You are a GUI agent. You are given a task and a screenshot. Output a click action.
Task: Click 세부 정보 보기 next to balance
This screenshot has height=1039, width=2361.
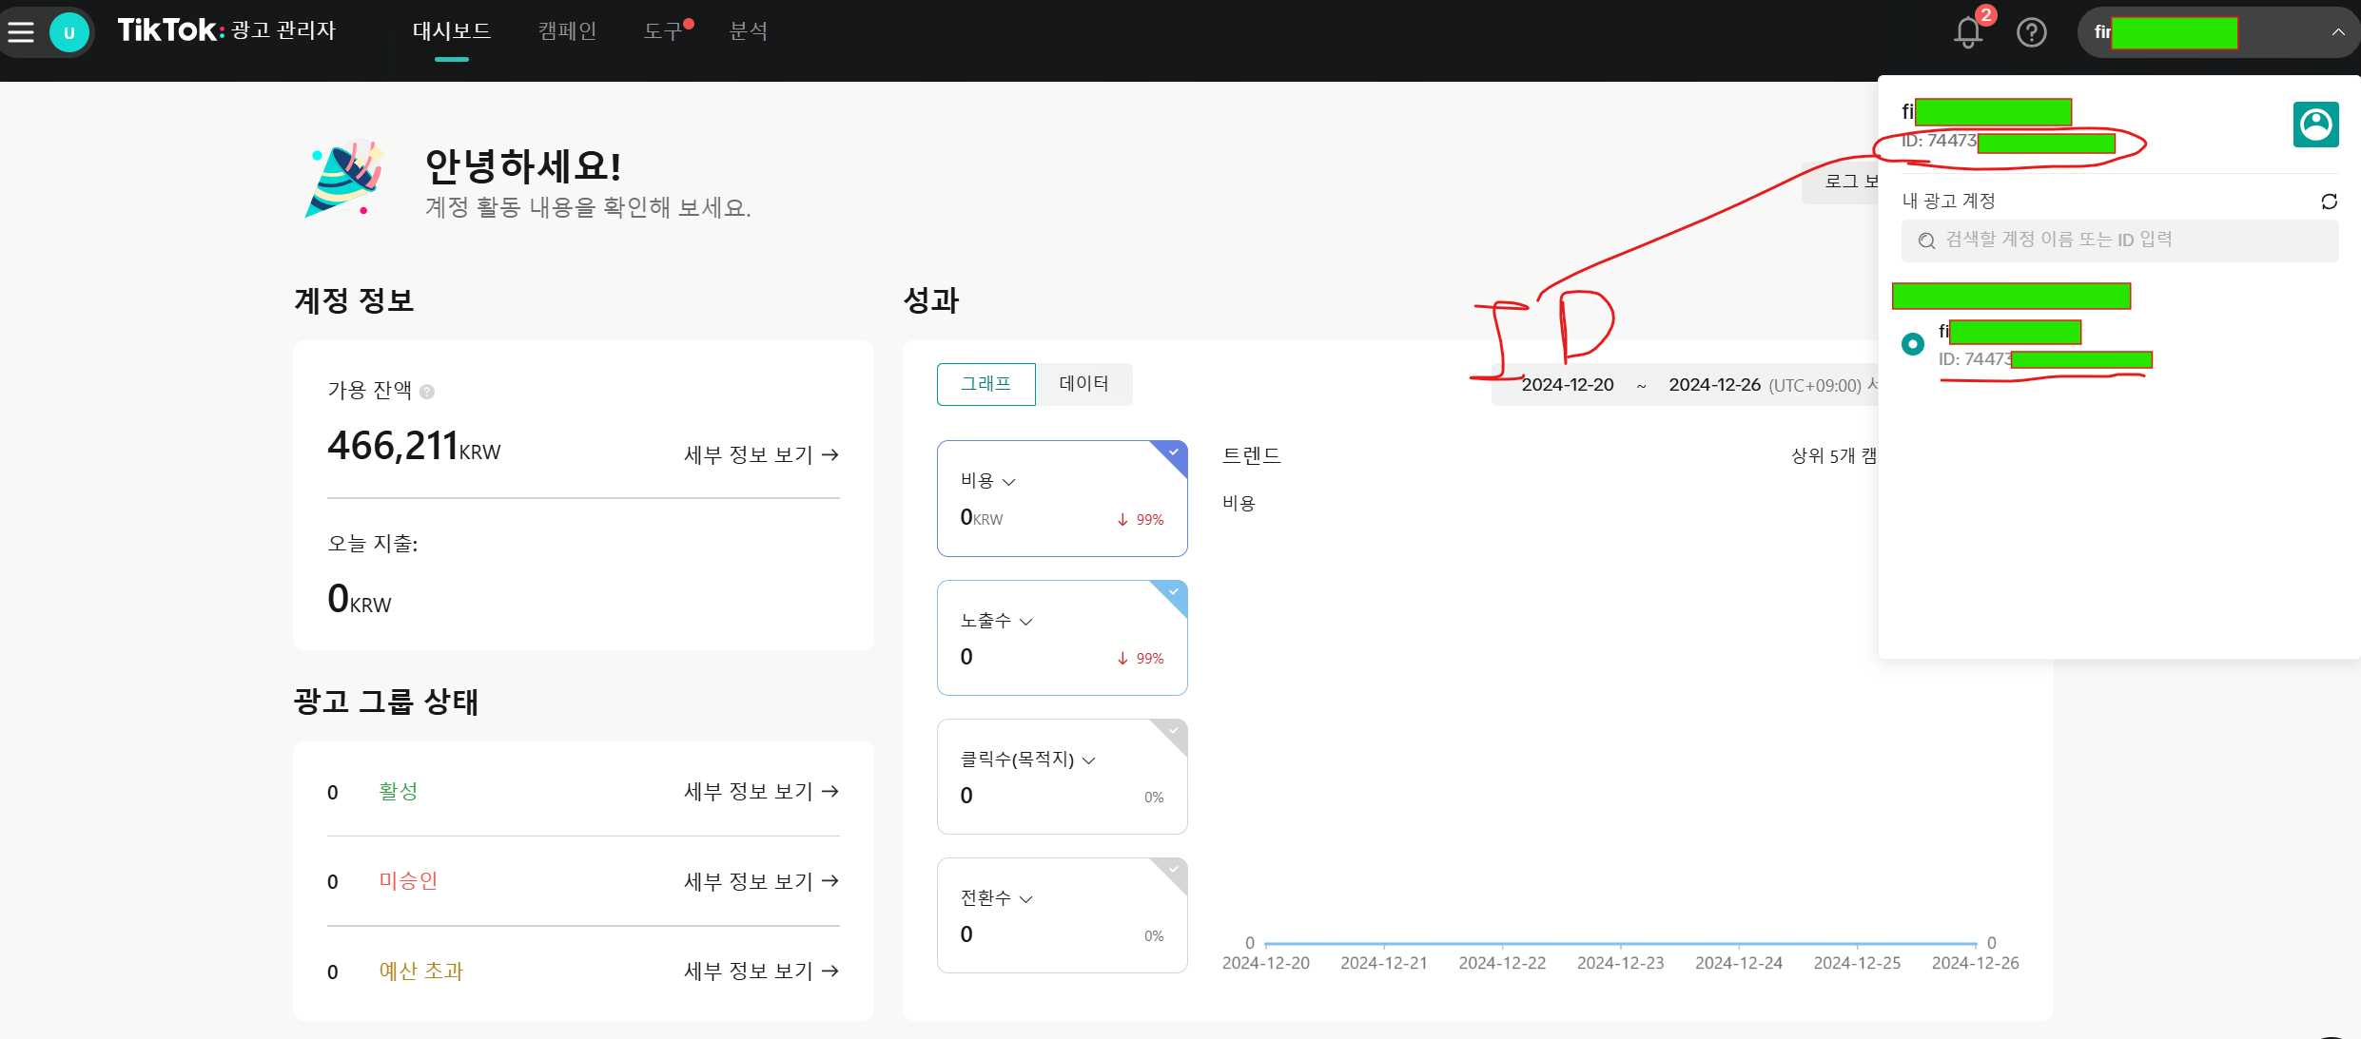pyautogui.click(x=760, y=454)
